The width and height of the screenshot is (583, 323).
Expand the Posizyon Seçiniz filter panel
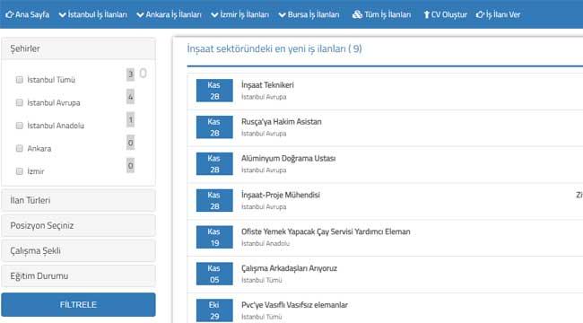click(78, 225)
